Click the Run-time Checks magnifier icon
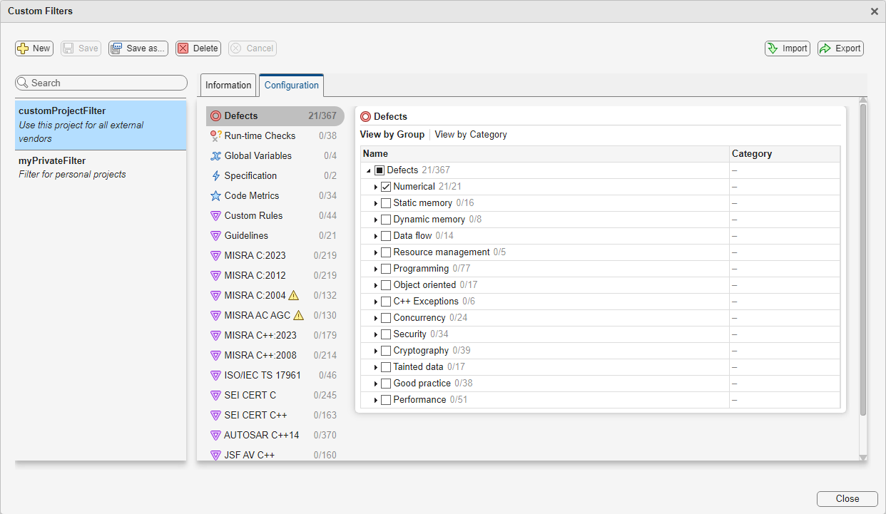 click(x=216, y=135)
